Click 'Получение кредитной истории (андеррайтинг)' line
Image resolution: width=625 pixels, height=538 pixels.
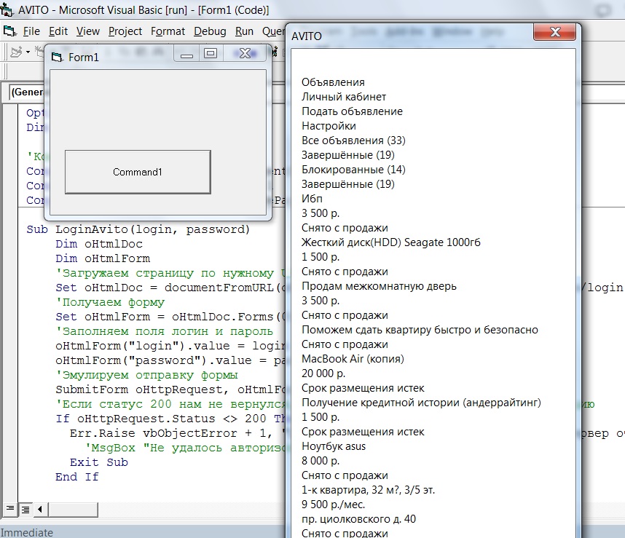coord(421,403)
